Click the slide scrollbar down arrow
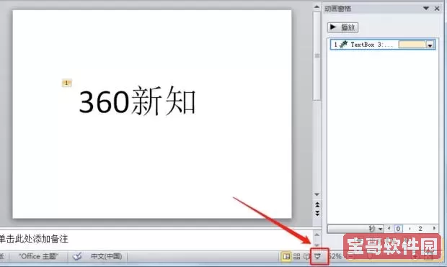This screenshot has width=447, height=267. coord(317,194)
